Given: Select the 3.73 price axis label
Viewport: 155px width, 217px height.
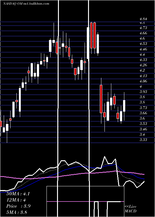Looking at the screenshot, I should tap(143, 108).
